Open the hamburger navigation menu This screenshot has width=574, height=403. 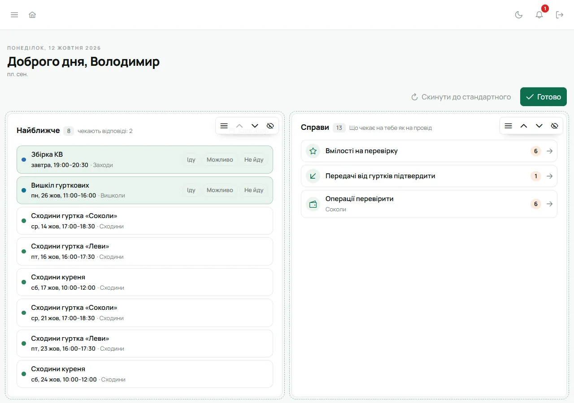point(14,15)
